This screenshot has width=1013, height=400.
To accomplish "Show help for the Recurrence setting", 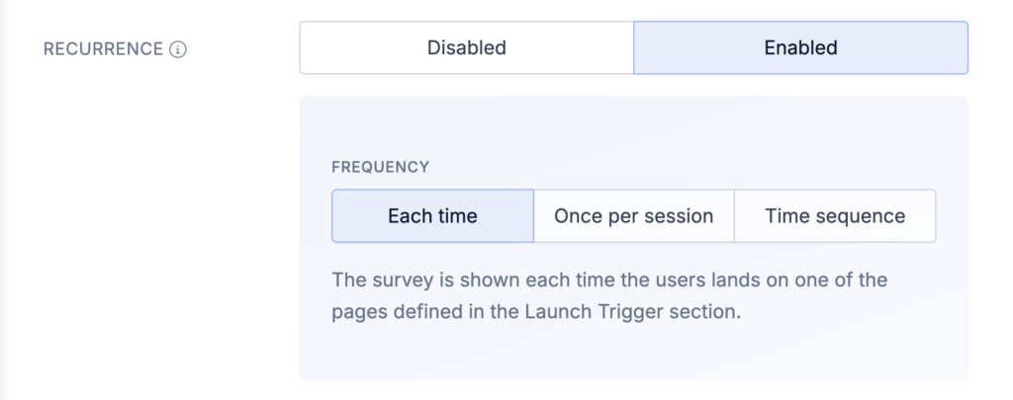I will (x=178, y=49).
